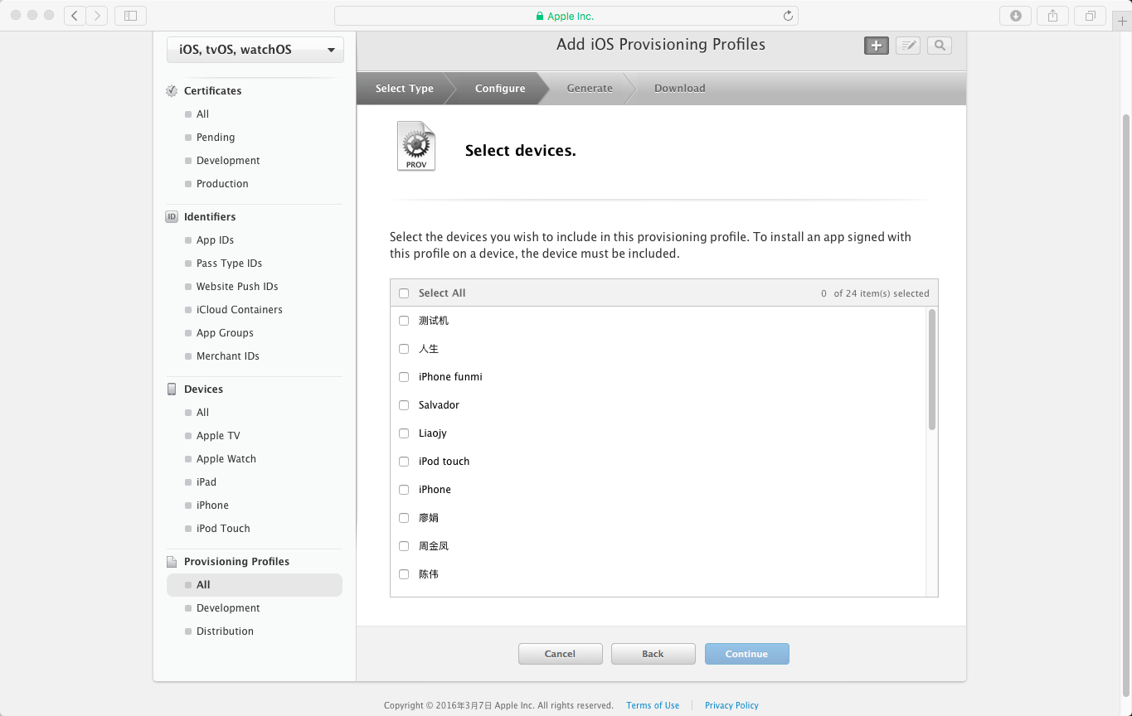Open iPad devices in sidebar

206,482
